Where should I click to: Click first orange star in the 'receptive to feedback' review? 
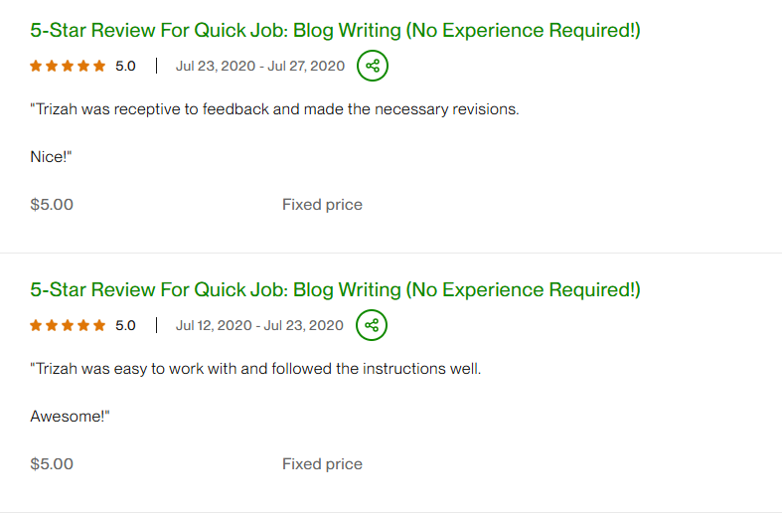tap(36, 67)
